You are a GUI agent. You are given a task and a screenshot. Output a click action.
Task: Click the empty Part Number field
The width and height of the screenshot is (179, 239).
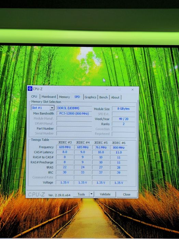(x=74, y=129)
